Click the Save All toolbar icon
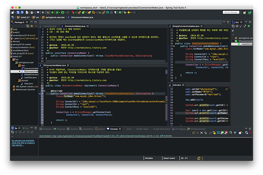 tap(22, 12)
